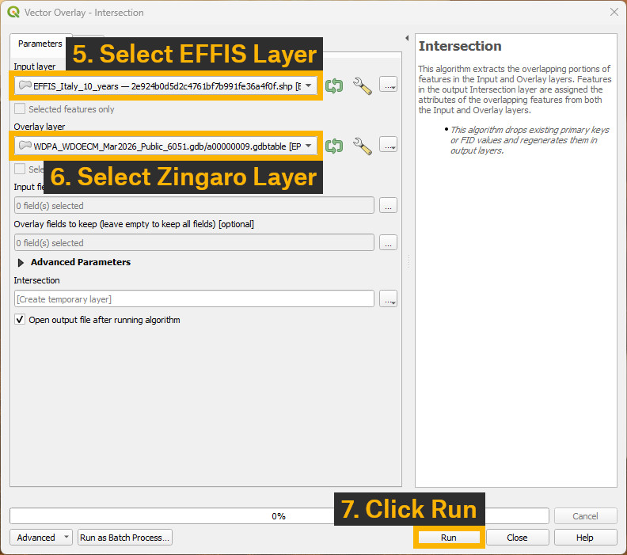Screen dimensions: 627x555
Task: Switch to the Parameters tab
Action: [x=40, y=44]
